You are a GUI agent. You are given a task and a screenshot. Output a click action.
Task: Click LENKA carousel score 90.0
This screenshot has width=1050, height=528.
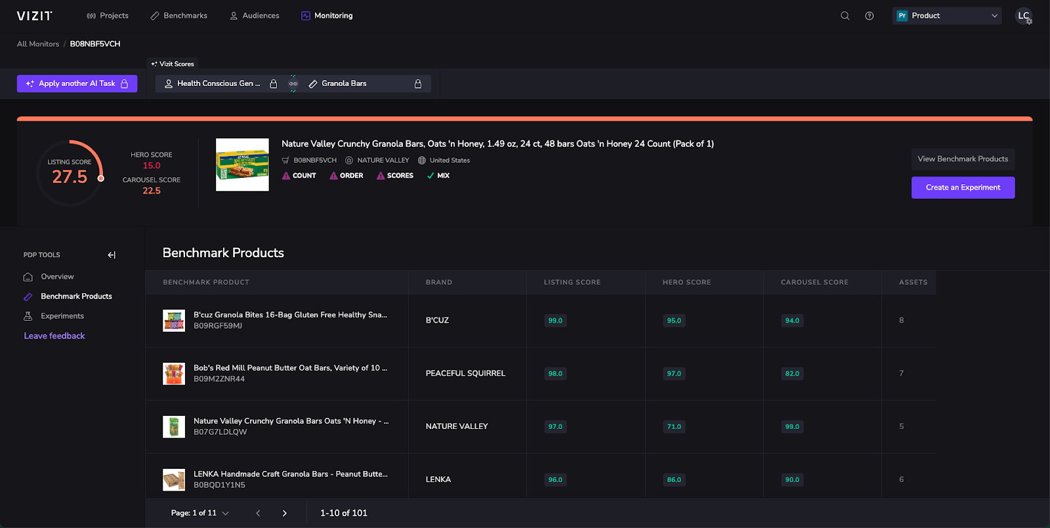coord(792,480)
